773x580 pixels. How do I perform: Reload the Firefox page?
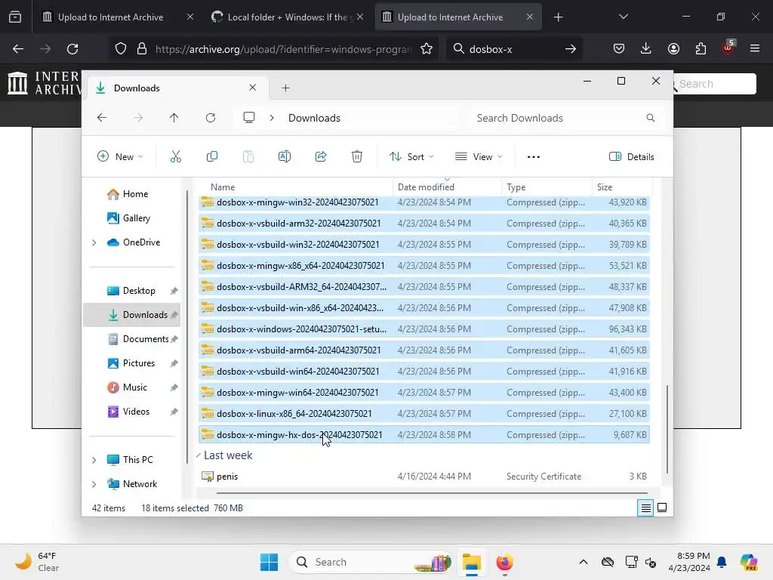[72, 49]
